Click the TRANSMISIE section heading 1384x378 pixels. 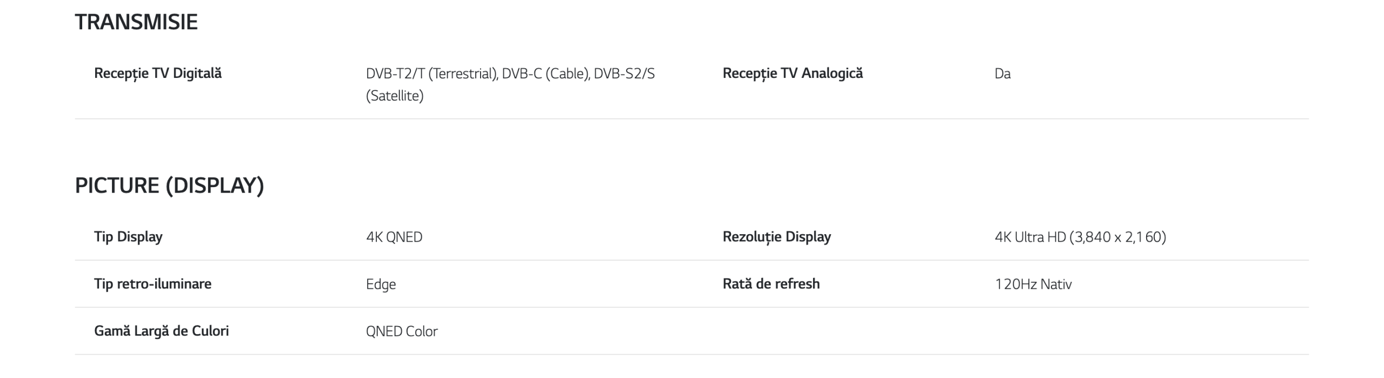coord(136,22)
